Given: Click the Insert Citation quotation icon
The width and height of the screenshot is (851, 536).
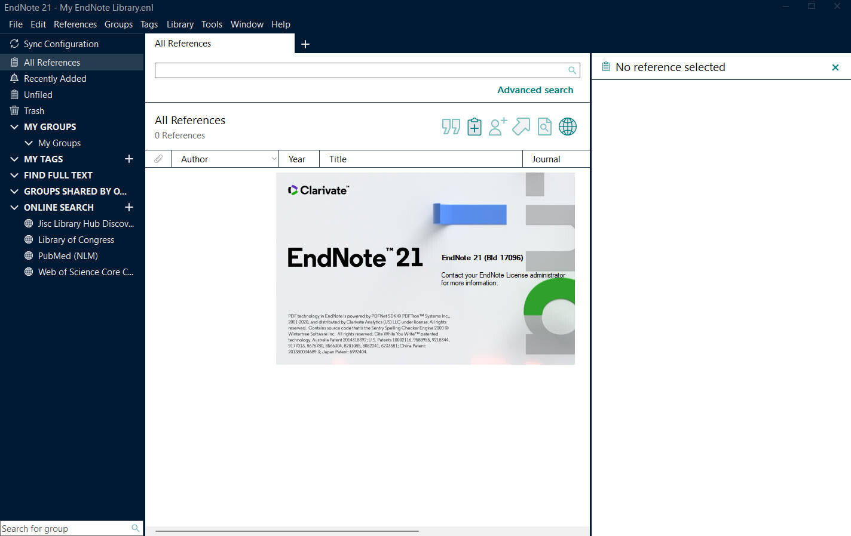Looking at the screenshot, I should pyautogui.click(x=451, y=126).
